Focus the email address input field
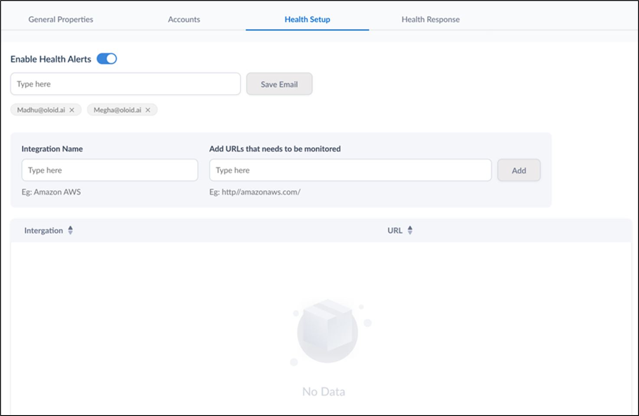This screenshot has width=639, height=416. (125, 84)
